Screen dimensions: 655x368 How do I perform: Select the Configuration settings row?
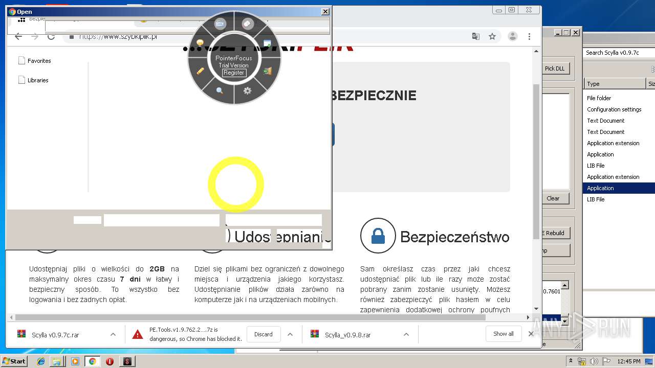[614, 109]
